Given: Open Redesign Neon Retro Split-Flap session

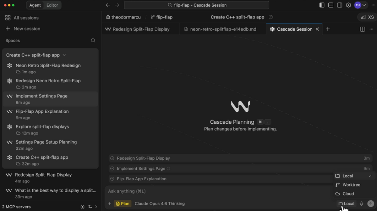Looking at the screenshot, I should click(x=50, y=84).
